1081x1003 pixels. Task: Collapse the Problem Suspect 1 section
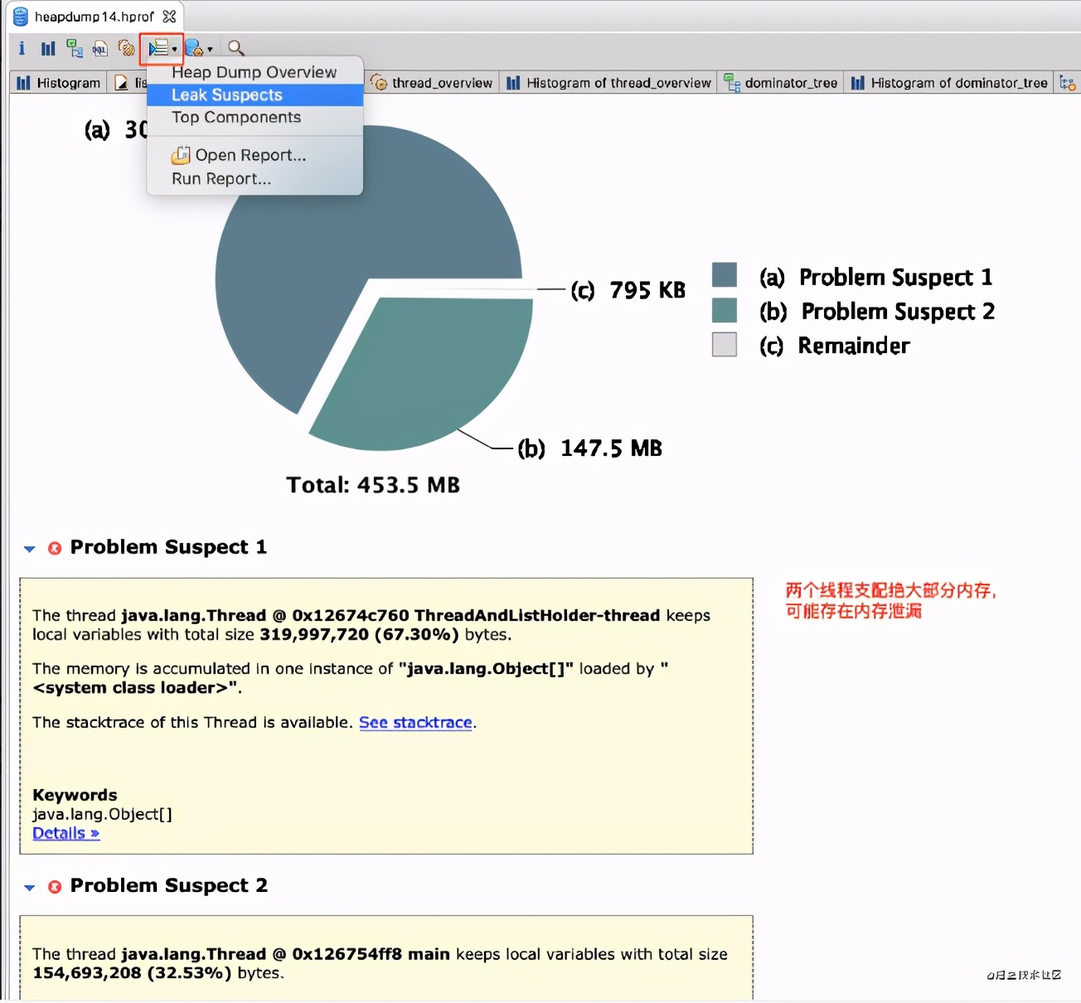click(30, 549)
